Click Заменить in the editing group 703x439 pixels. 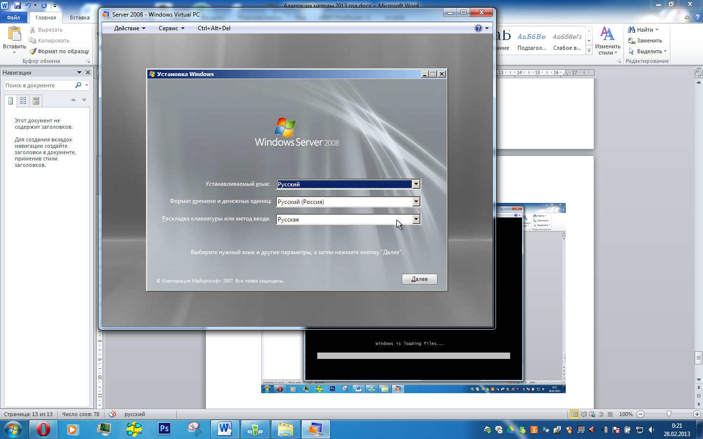coord(645,40)
